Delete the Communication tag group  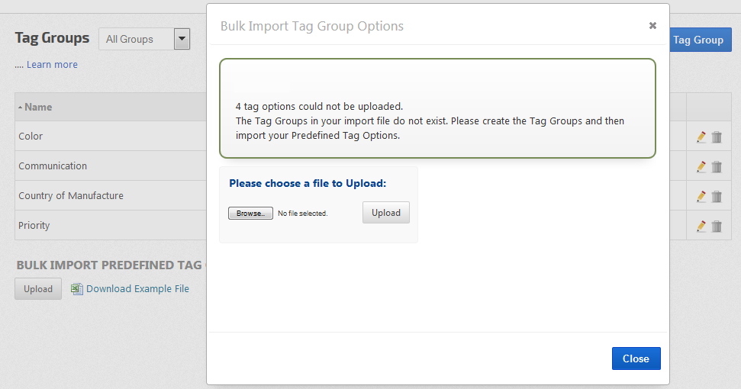click(x=717, y=167)
